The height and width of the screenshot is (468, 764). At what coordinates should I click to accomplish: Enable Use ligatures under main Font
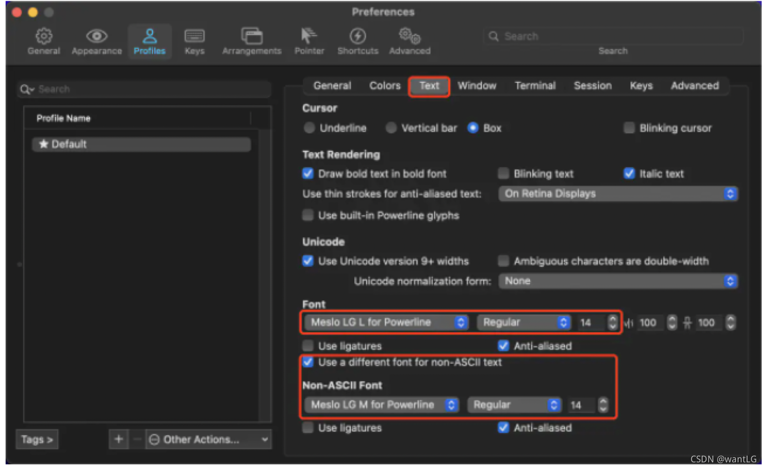pyautogui.click(x=308, y=345)
